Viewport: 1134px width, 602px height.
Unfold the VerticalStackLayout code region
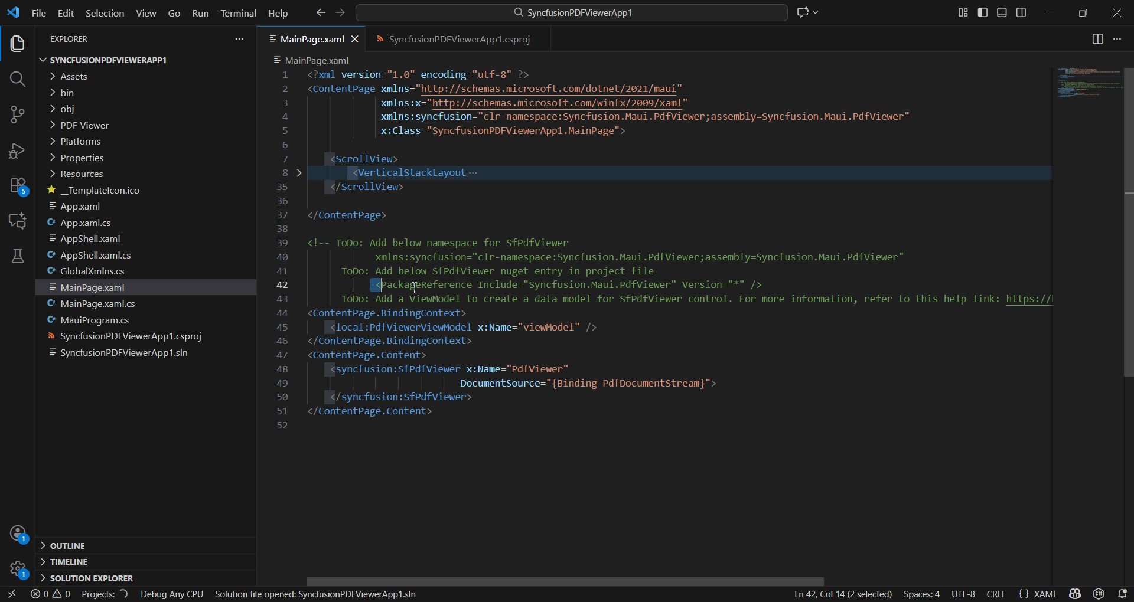(299, 173)
